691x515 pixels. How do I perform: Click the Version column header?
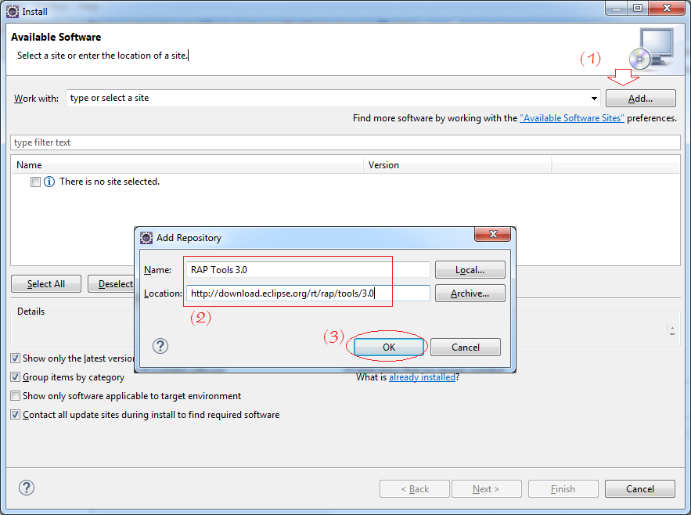pyautogui.click(x=458, y=165)
